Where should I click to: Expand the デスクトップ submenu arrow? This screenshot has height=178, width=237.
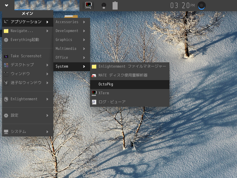[x=47, y=65]
